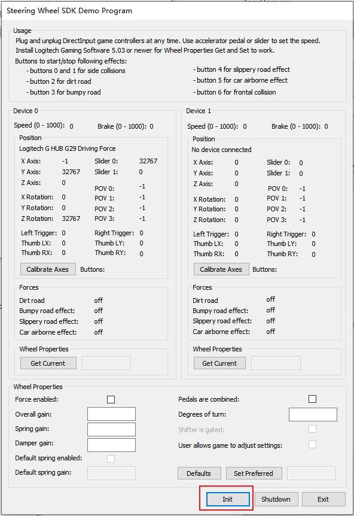This screenshot has width=354, height=516.
Task: Click Device 0 X Axis value -1
Action: (x=65, y=161)
